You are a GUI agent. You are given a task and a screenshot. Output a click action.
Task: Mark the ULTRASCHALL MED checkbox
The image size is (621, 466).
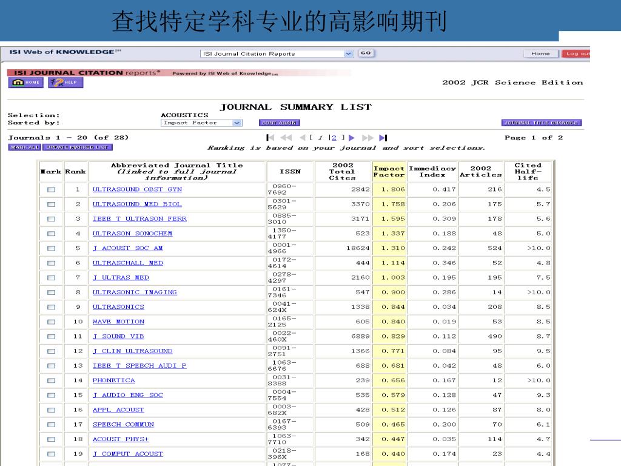pyautogui.click(x=52, y=263)
